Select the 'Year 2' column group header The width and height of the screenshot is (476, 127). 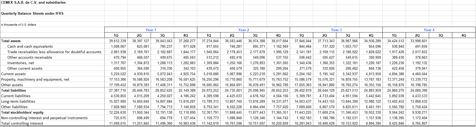pos(244,30)
